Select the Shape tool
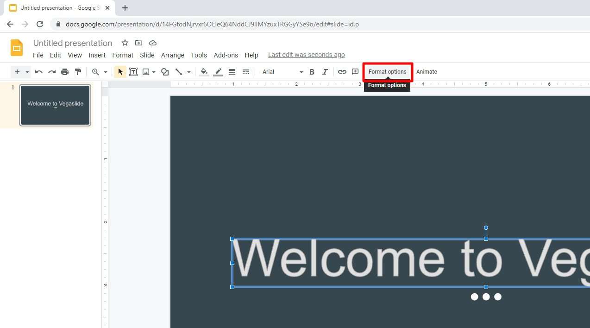This screenshot has height=328, width=590. 165,72
